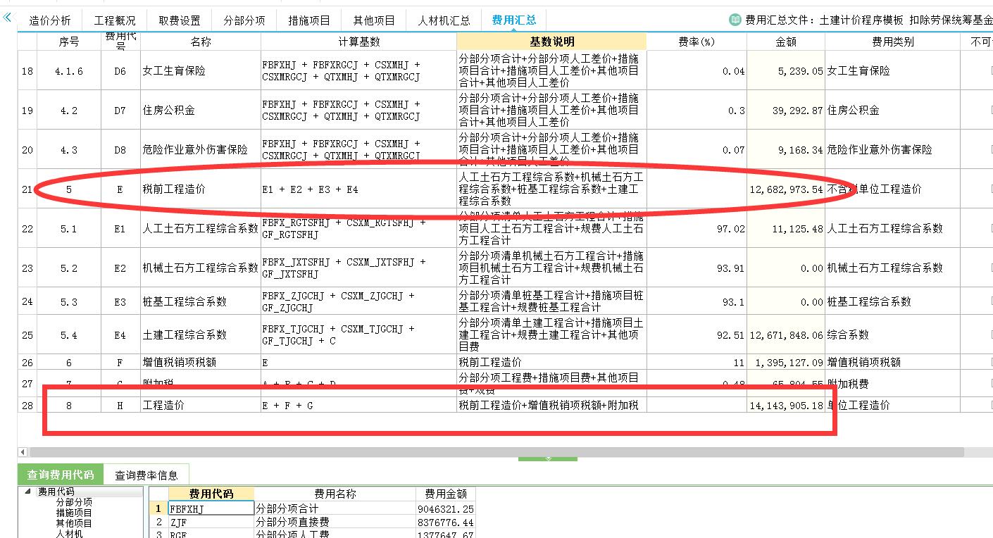Select the 费用代码 root tree node
993x538 pixels.
[56, 492]
